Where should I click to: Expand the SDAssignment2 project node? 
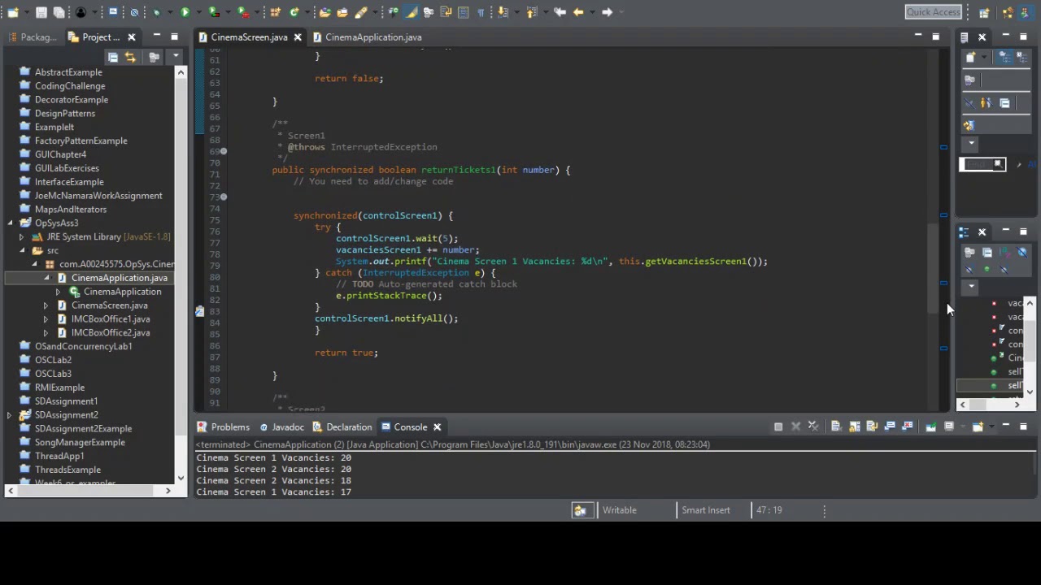coord(10,415)
